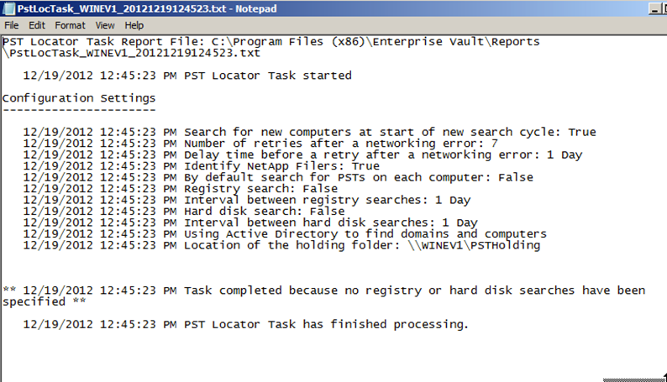Open the View menu
This screenshot has width=667, height=382.
(105, 25)
